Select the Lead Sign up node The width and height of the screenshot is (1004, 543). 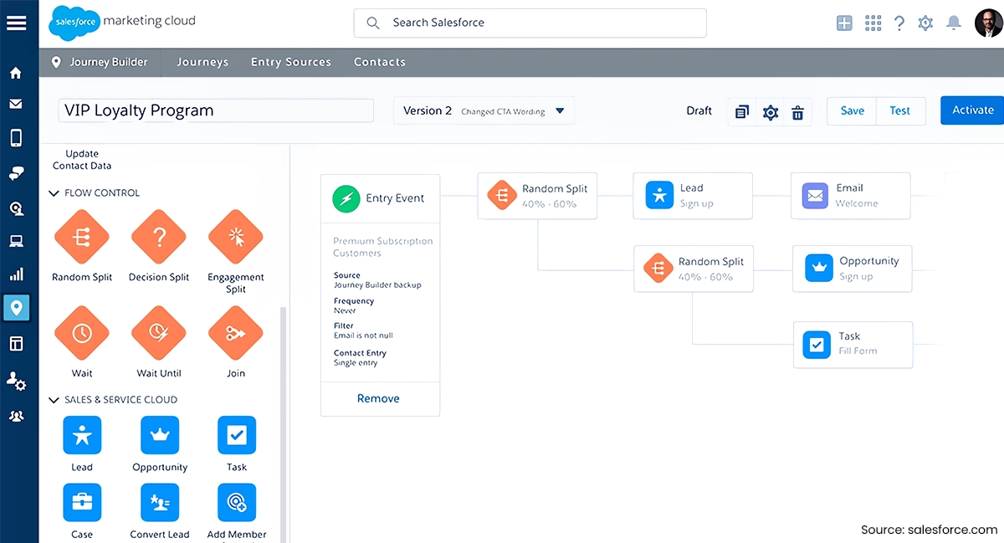693,196
